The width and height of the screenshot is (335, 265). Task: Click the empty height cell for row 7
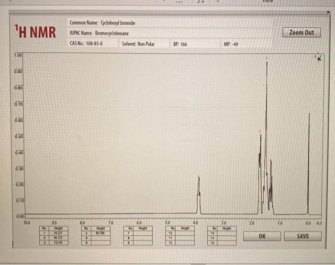click(x=143, y=233)
